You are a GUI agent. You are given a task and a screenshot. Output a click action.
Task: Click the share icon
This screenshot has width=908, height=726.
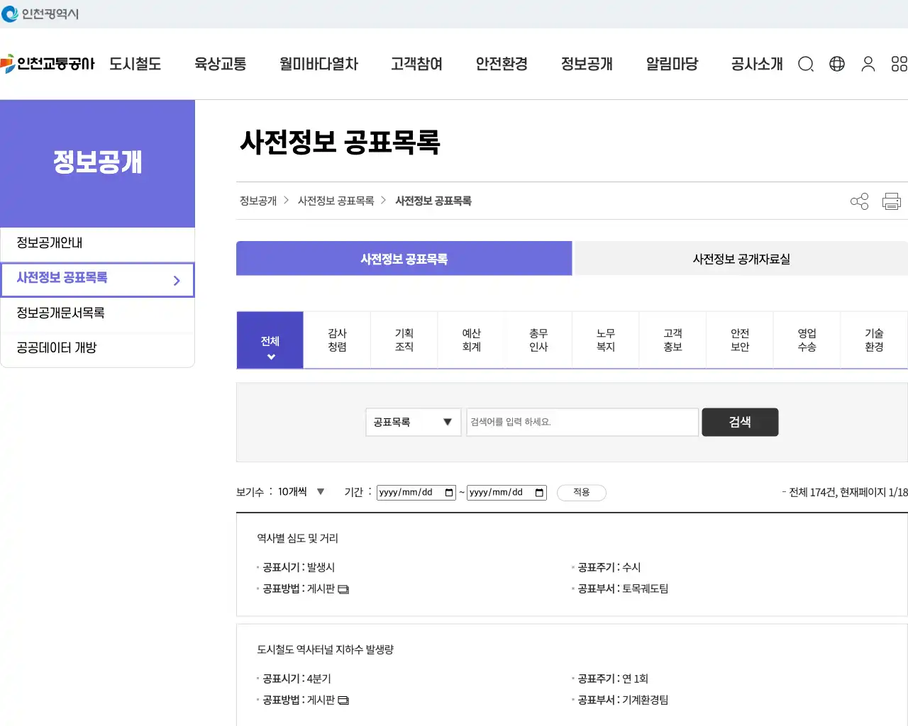coord(860,201)
